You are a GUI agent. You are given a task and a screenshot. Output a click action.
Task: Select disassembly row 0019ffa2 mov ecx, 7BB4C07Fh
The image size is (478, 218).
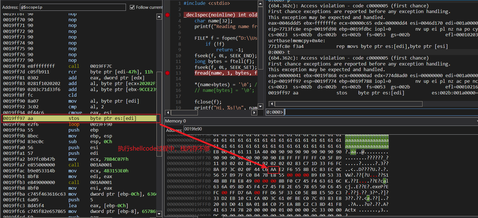pos(80,159)
